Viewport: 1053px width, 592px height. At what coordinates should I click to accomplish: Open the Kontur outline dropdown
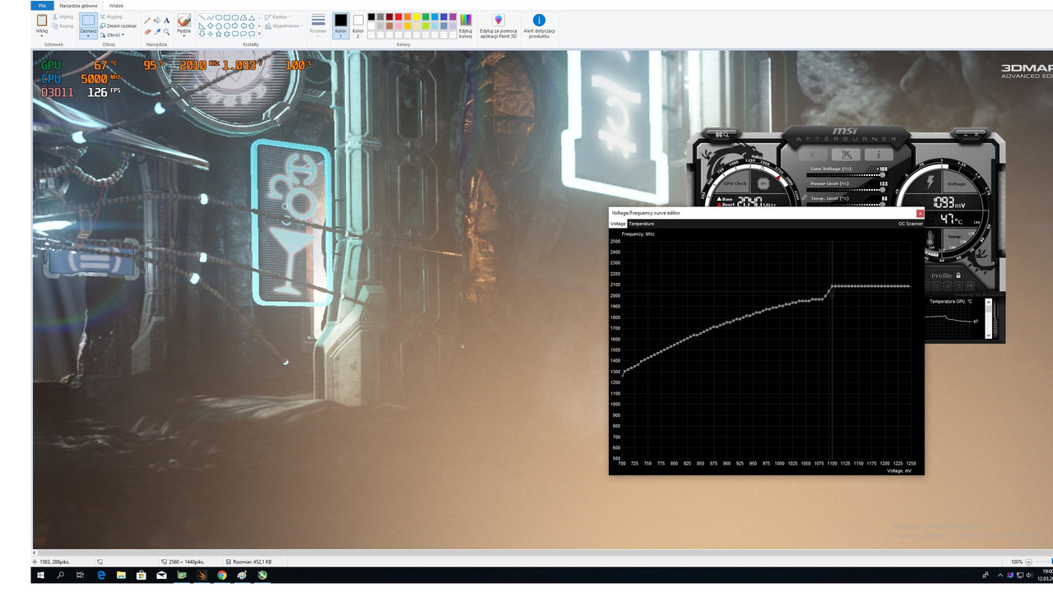278,17
